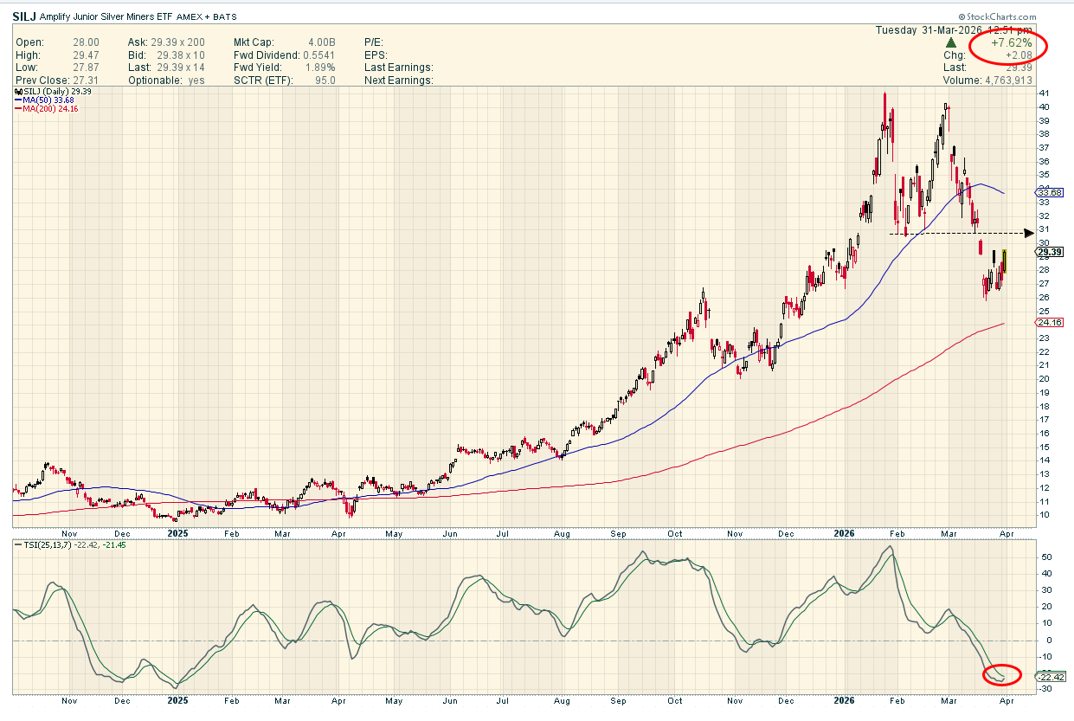The image size is (1074, 721).
Task: Click the SILJ ticker symbol title
Action: 24,16
